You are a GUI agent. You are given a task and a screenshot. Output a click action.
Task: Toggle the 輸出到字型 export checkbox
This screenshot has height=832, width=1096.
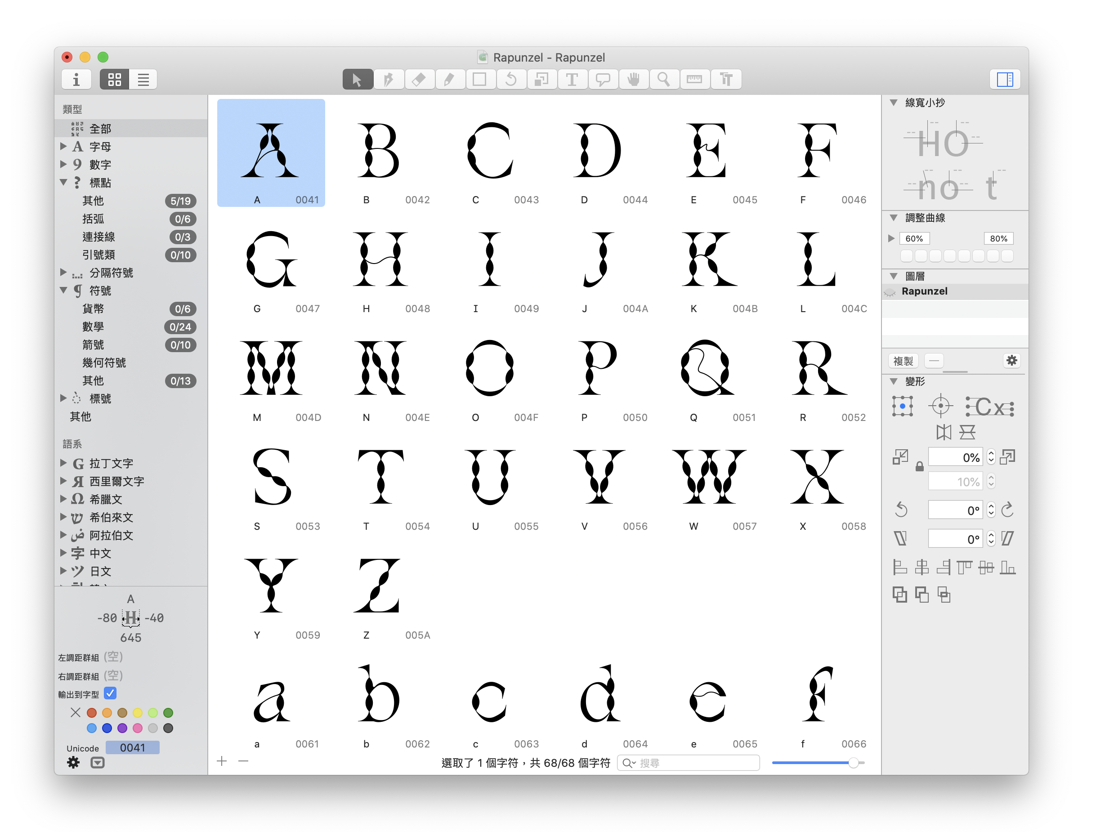(x=110, y=693)
